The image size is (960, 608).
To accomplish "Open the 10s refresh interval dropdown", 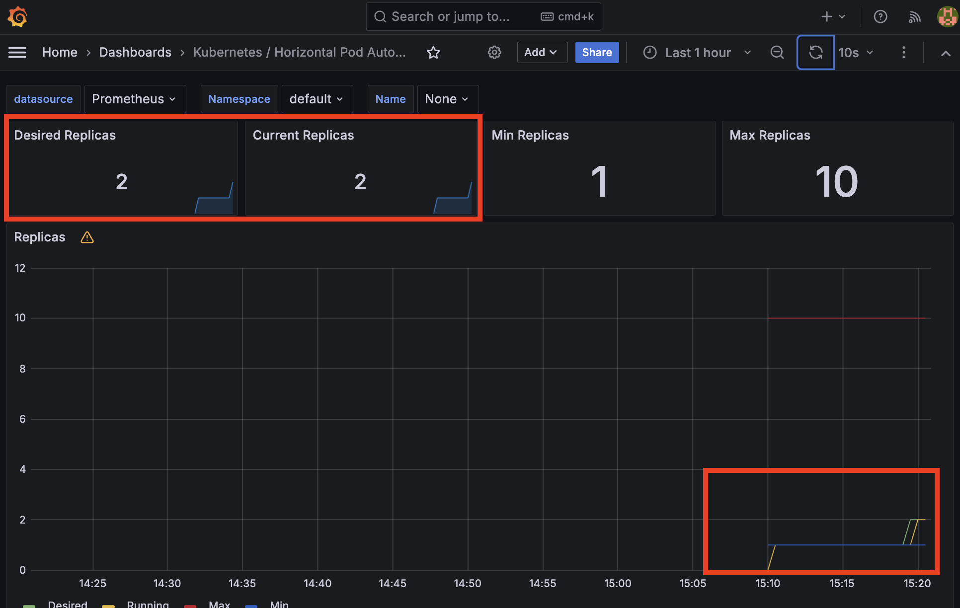I will tap(856, 53).
